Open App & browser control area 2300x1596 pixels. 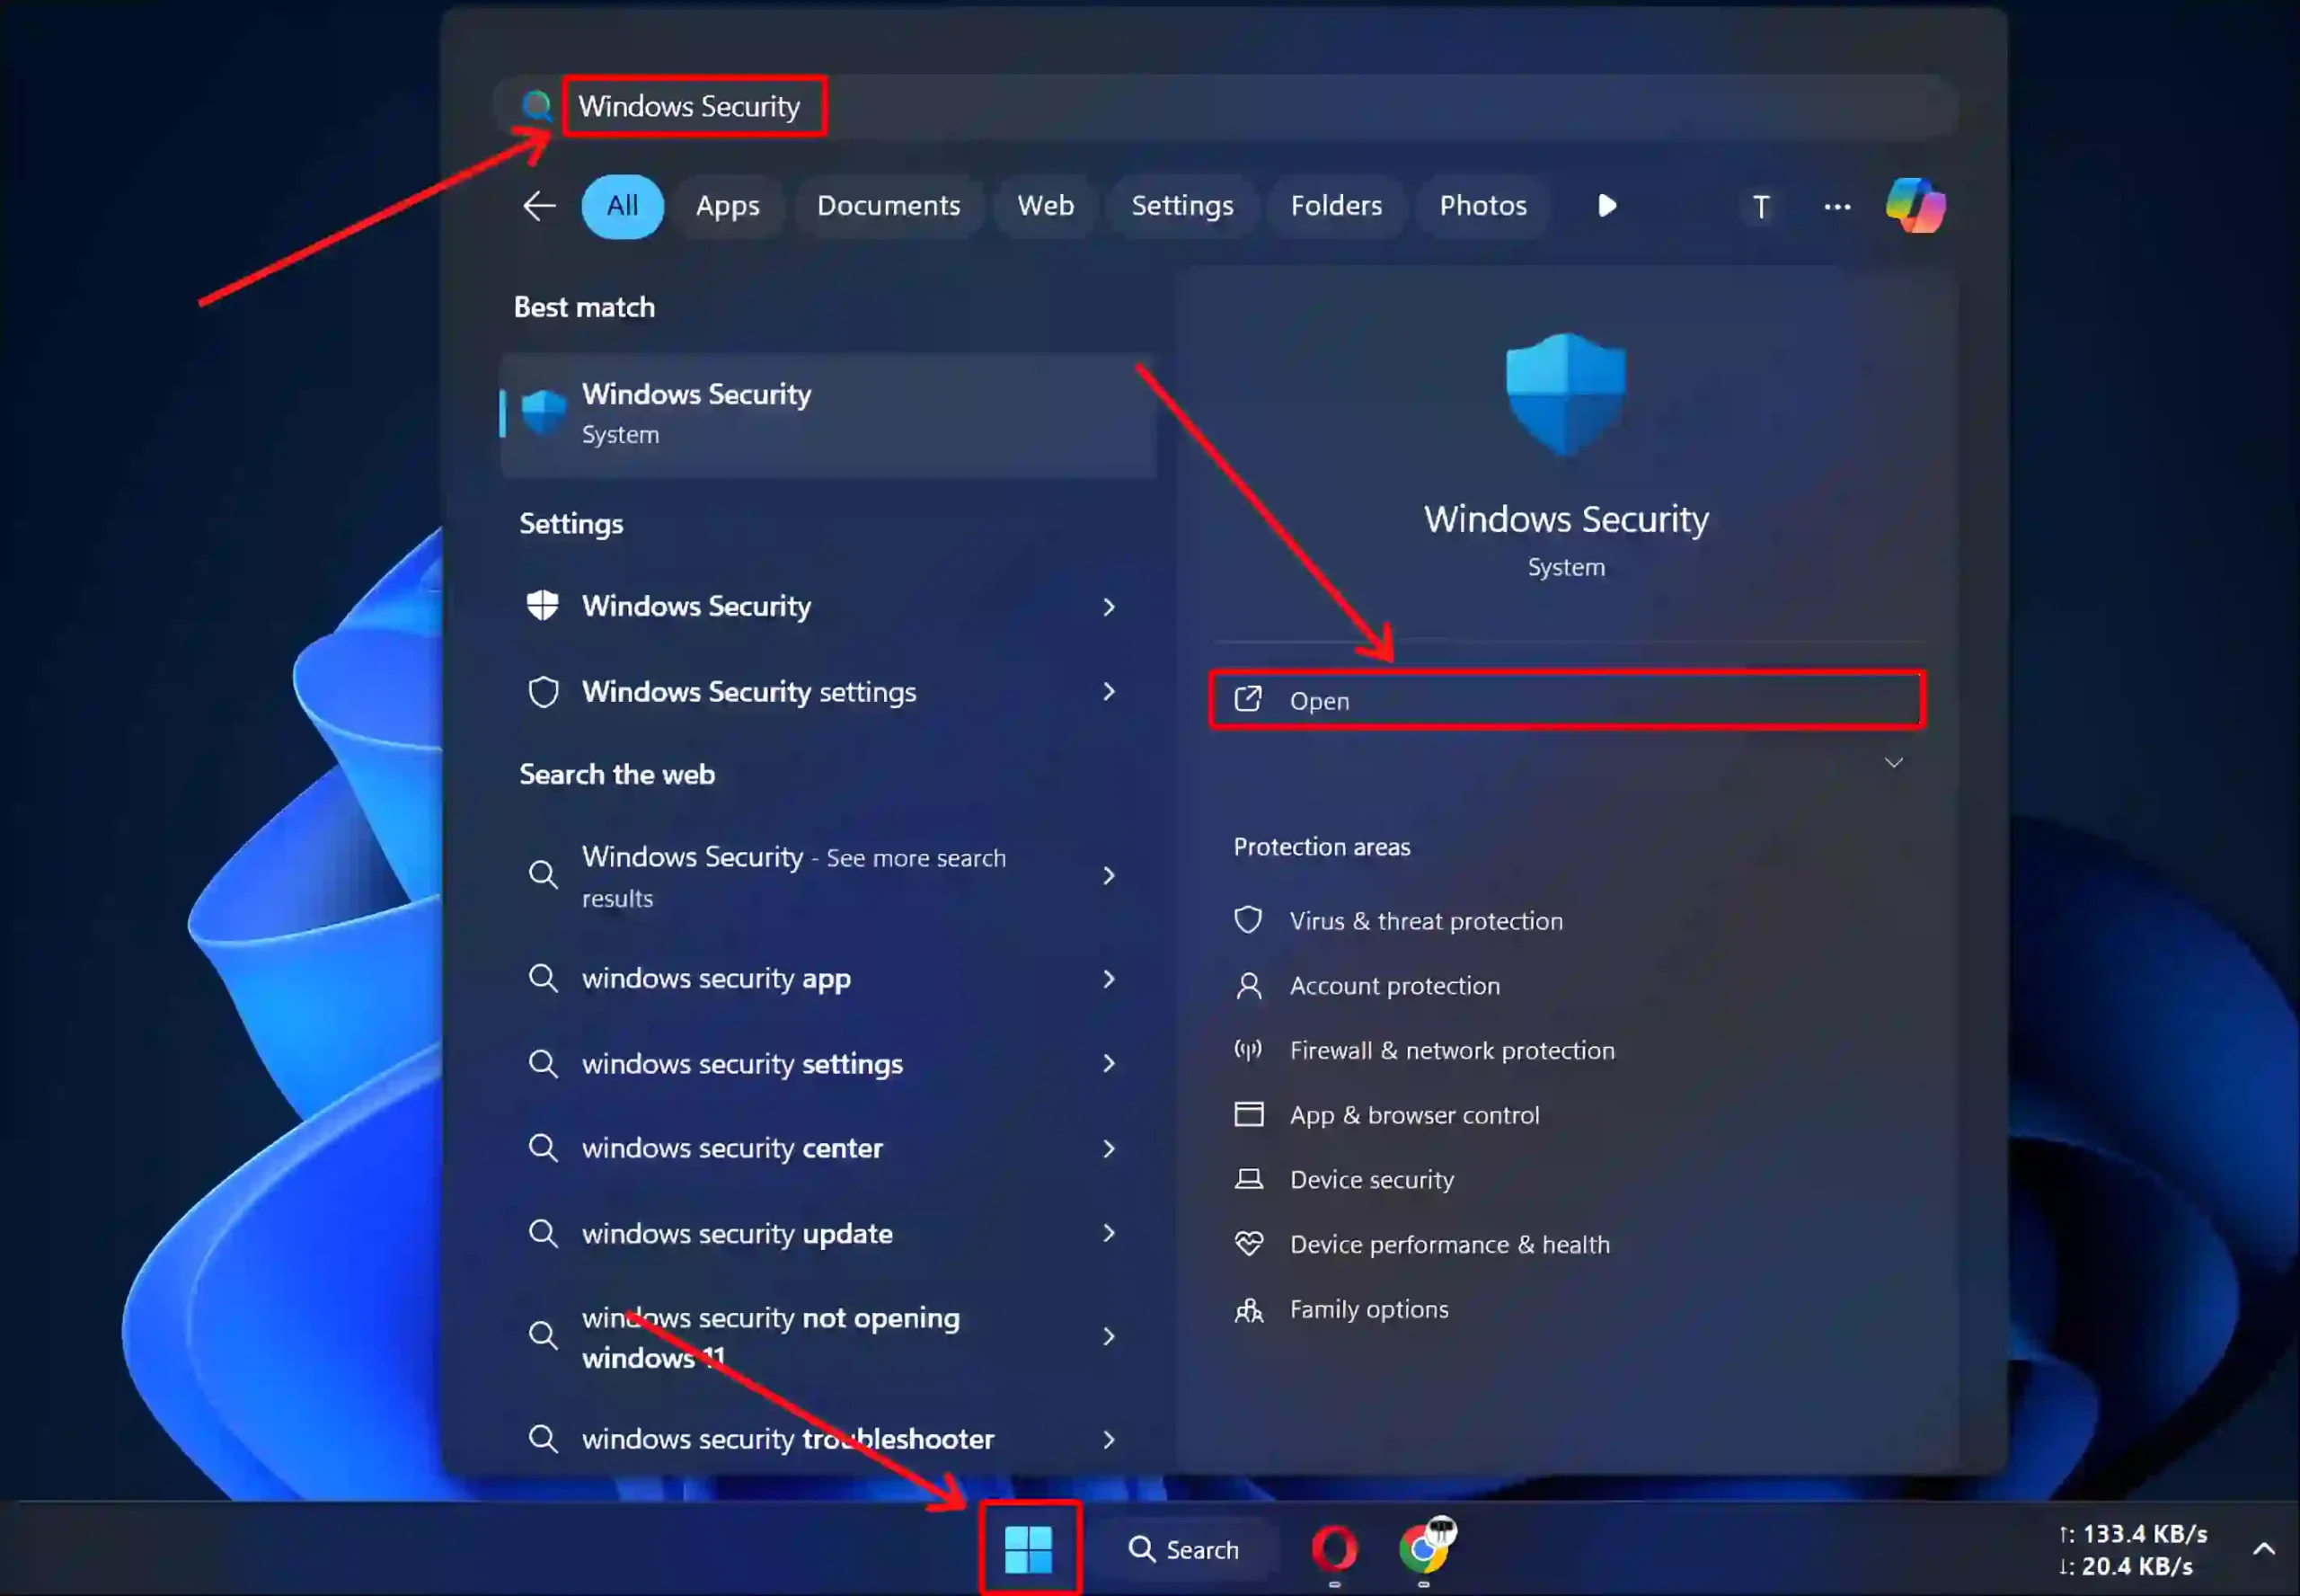point(1413,1116)
